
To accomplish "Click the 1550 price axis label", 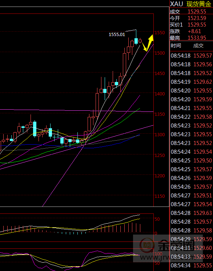I will [160, 32].
